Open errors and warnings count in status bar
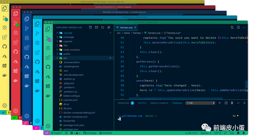The width and height of the screenshot is (253, 139). pos(75,133)
